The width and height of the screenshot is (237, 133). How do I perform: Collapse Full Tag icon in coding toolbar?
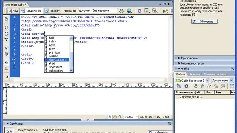pyautogui.click(x=6, y=28)
